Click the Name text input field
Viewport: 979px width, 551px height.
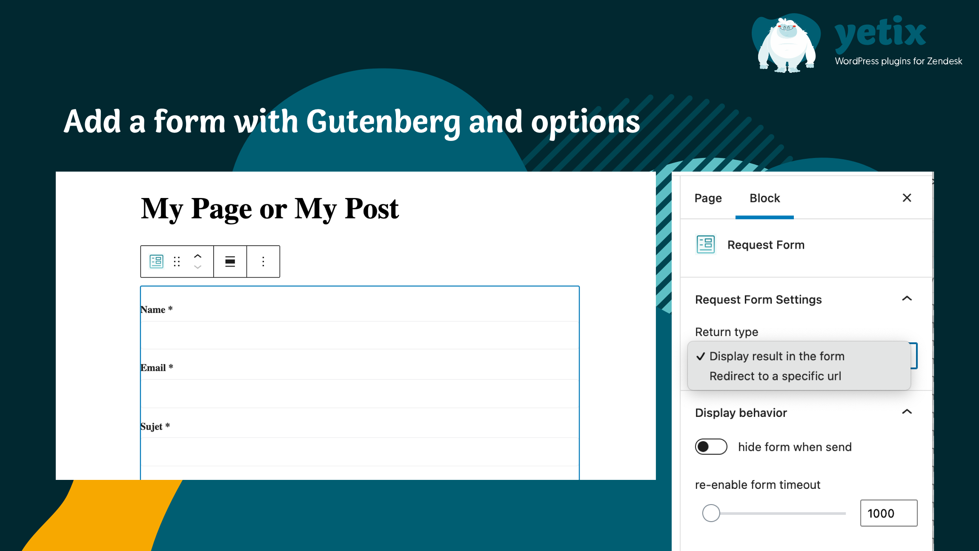360,336
